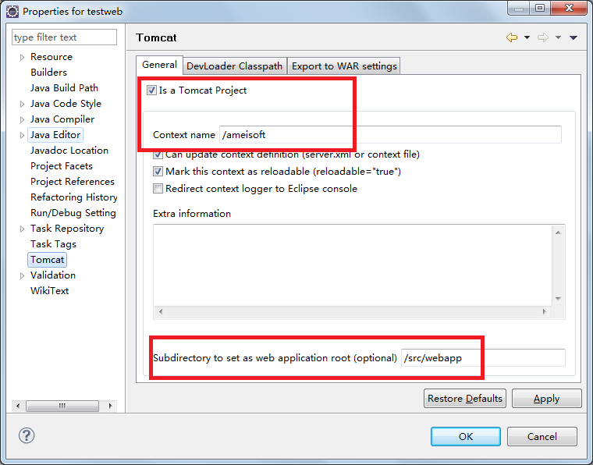This screenshot has height=465, width=593.
Task: Select Run/Debug Settings item
Action: [x=73, y=213]
